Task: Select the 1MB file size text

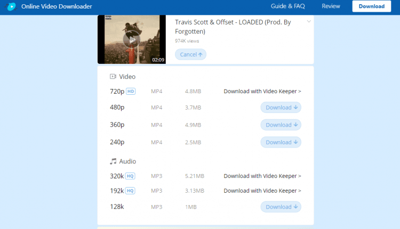Action: pyautogui.click(x=191, y=207)
